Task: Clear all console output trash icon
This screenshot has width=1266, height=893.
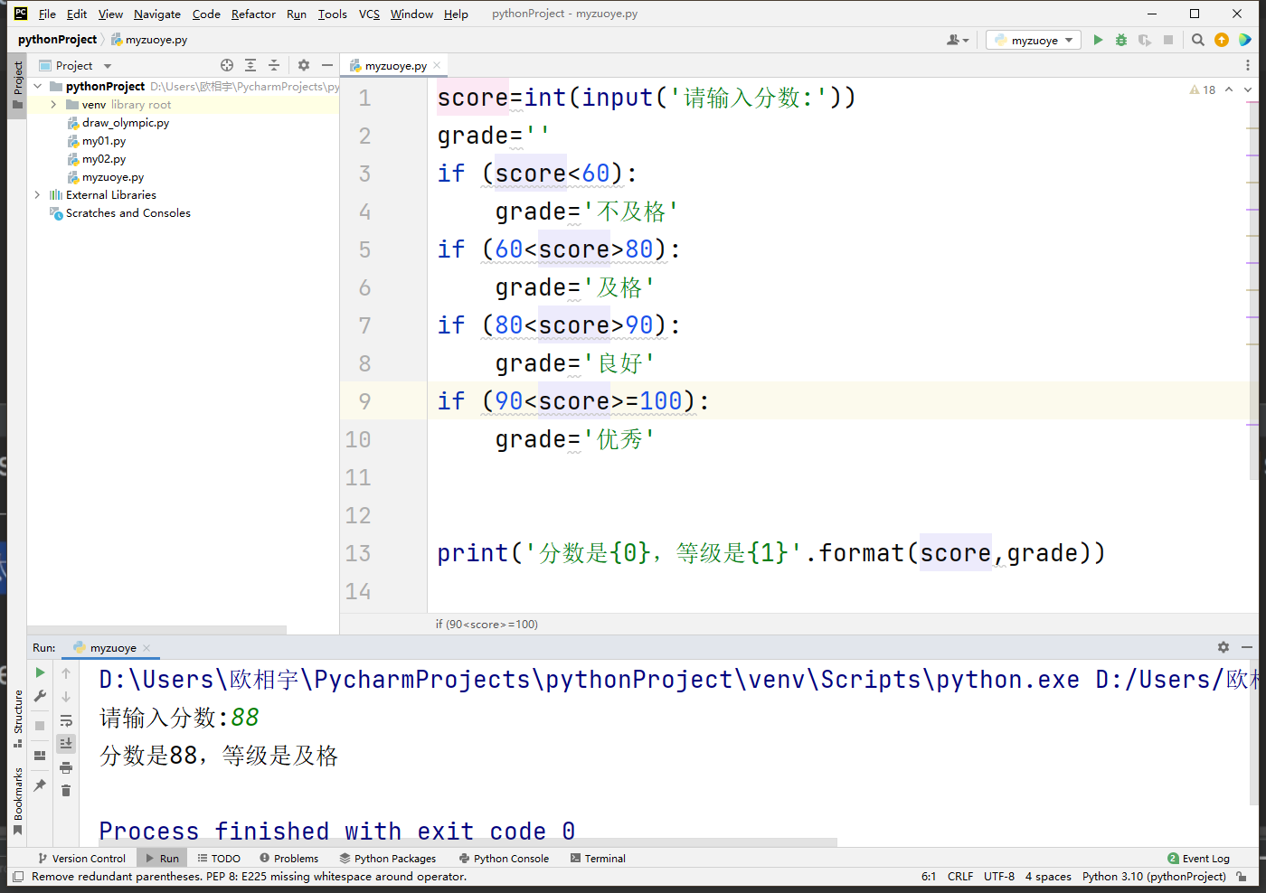Action: (x=66, y=791)
